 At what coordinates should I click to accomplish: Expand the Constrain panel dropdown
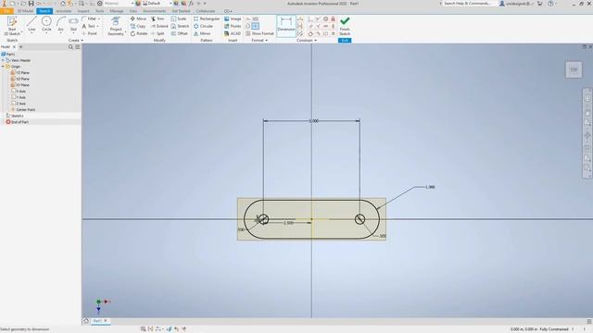[307, 41]
